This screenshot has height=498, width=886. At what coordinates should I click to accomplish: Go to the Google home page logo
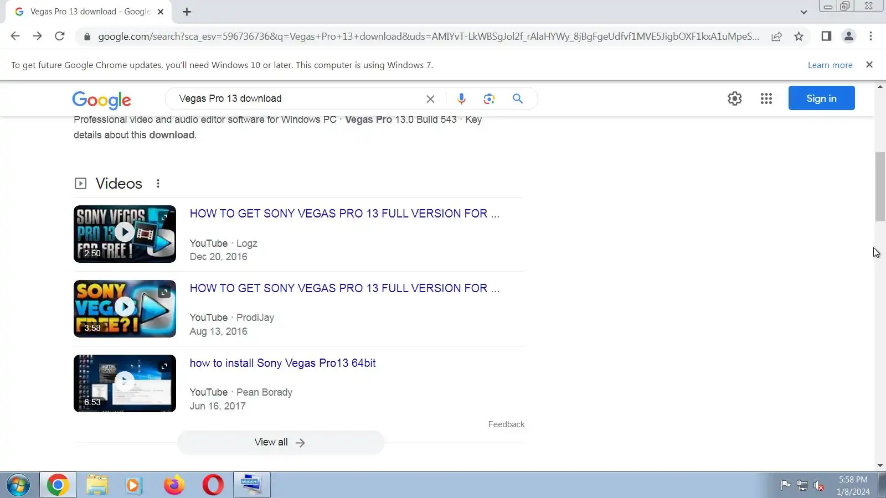(101, 100)
